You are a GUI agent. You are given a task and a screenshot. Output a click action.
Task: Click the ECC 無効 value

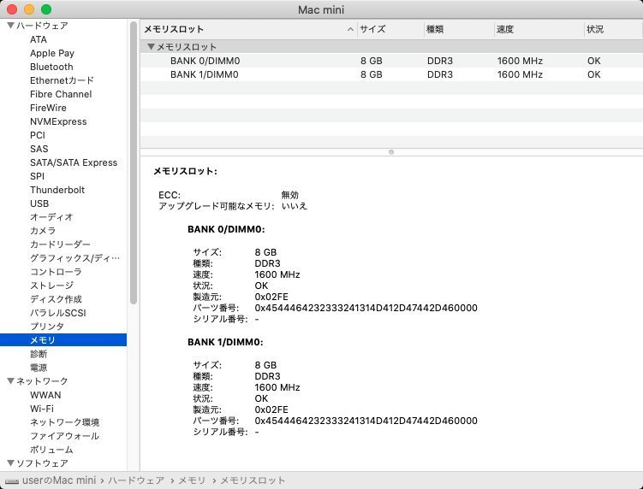point(290,195)
